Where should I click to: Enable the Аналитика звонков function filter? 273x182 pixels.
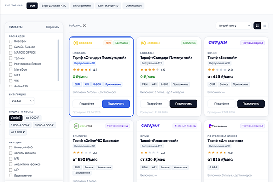click(10, 164)
